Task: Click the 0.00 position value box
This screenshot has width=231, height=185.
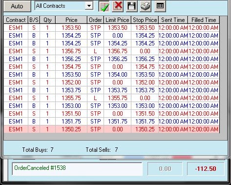Action: (x=165, y=169)
